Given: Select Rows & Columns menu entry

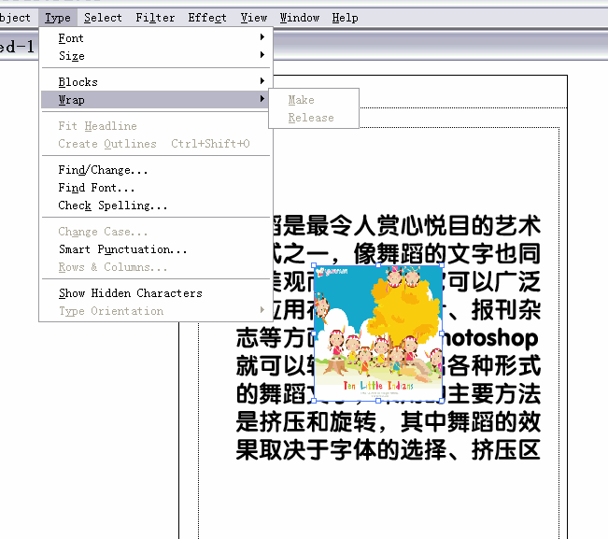Looking at the screenshot, I should [155, 267].
